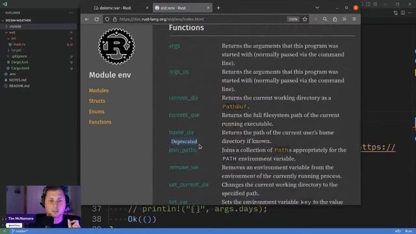The height and width of the screenshot is (234, 416).
Task: Collapse the wet folder in Explorer
Action: [12, 32]
